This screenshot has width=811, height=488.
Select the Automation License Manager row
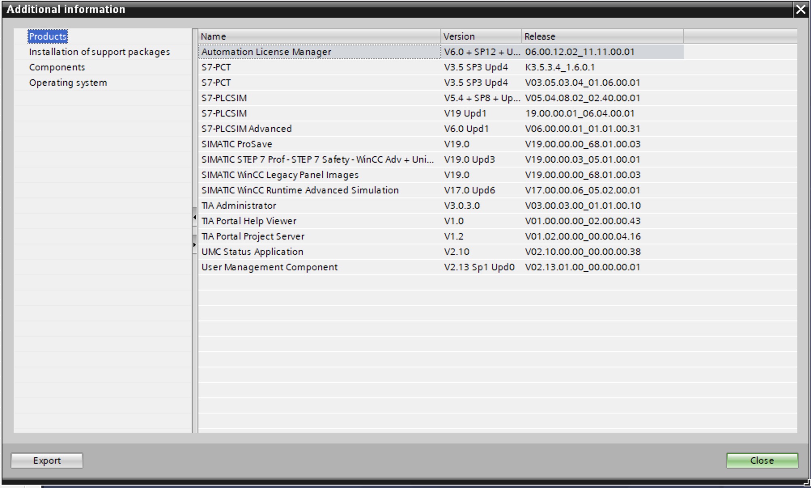tap(266, 52)
